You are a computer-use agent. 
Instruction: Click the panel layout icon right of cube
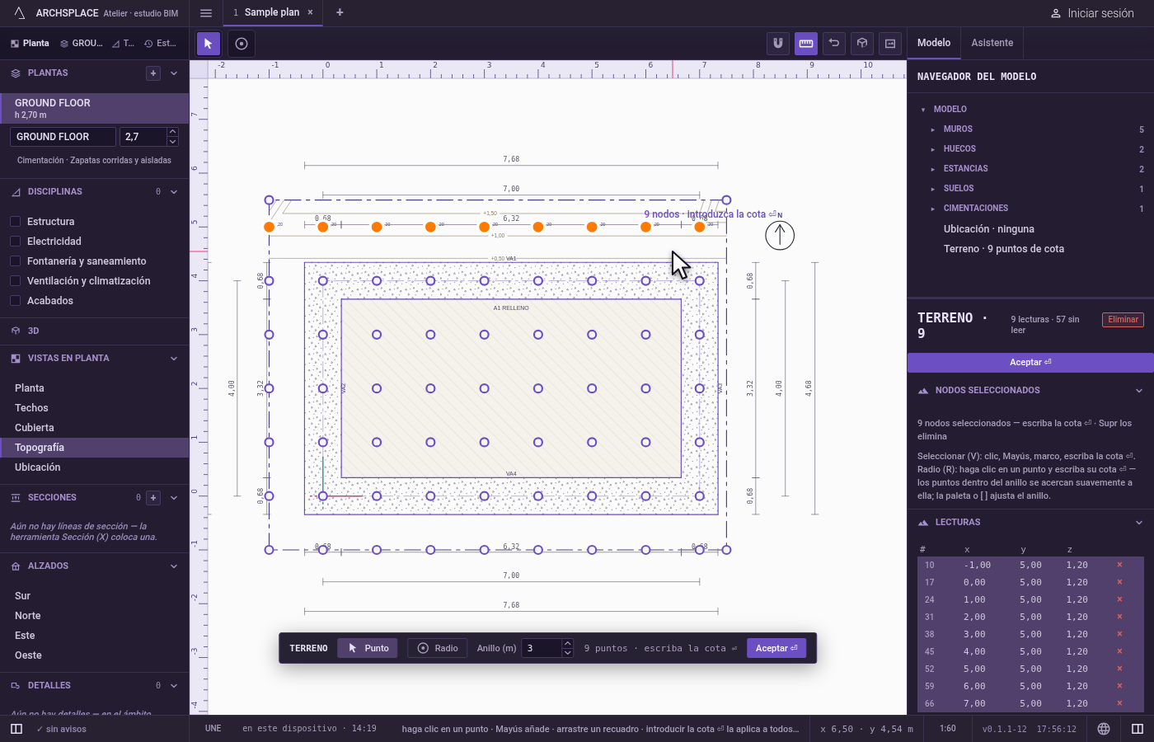tap(890, 44)
